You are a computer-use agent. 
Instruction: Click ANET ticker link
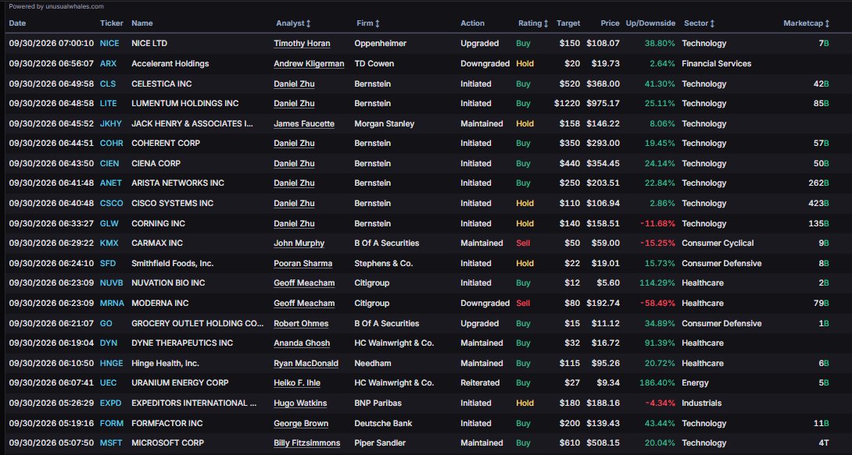pyautogui.click(x=111, y=183)
